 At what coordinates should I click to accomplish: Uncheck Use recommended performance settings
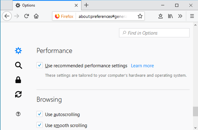40,65
